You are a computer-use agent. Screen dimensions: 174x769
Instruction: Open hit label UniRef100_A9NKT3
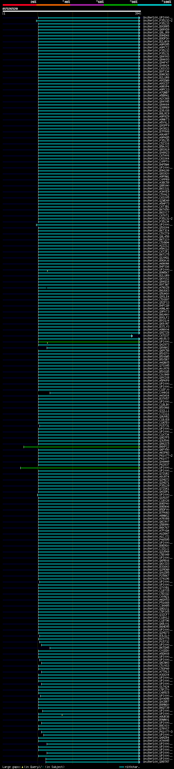tap(156, 120)
